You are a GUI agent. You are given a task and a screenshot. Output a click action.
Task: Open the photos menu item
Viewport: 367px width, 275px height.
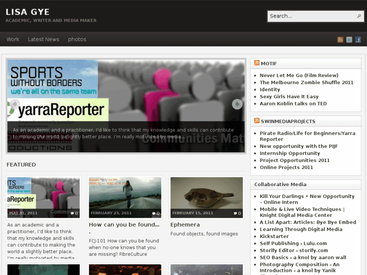point(77,39)
